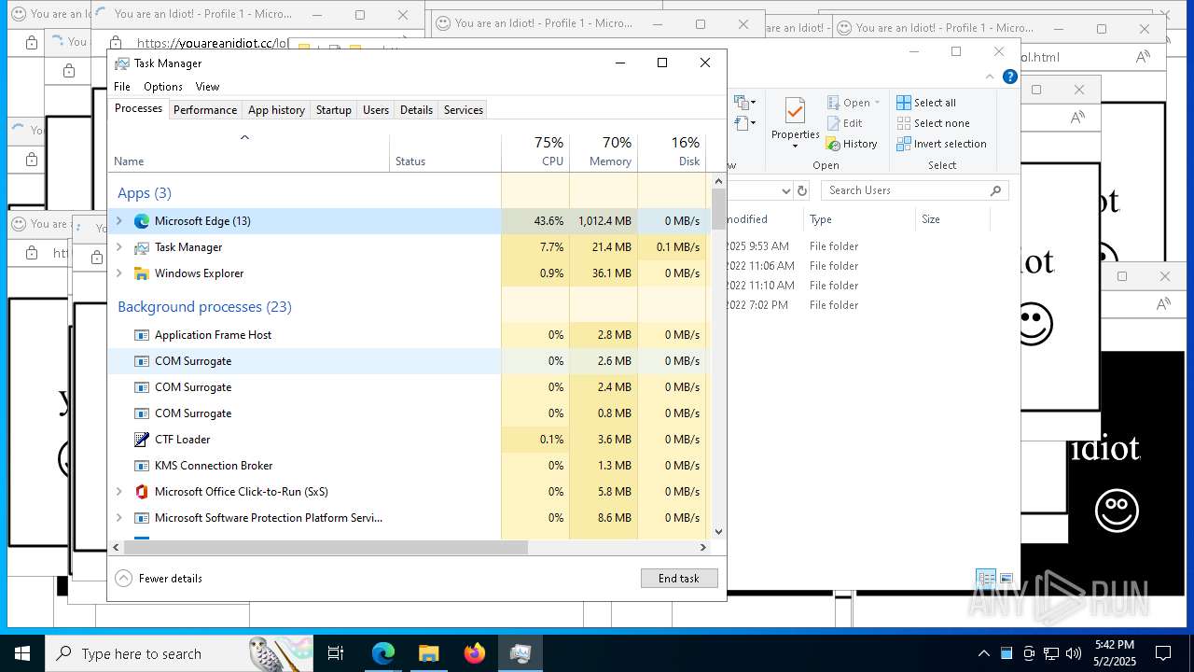Click Edit in File Explorer Open group
This screenshot has width=1194, height=672.
pyautogui.click(x=844, y=123)
